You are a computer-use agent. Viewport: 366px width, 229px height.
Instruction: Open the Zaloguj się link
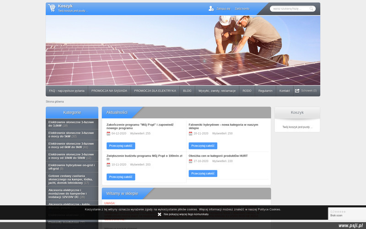click(x=223, y=9)
